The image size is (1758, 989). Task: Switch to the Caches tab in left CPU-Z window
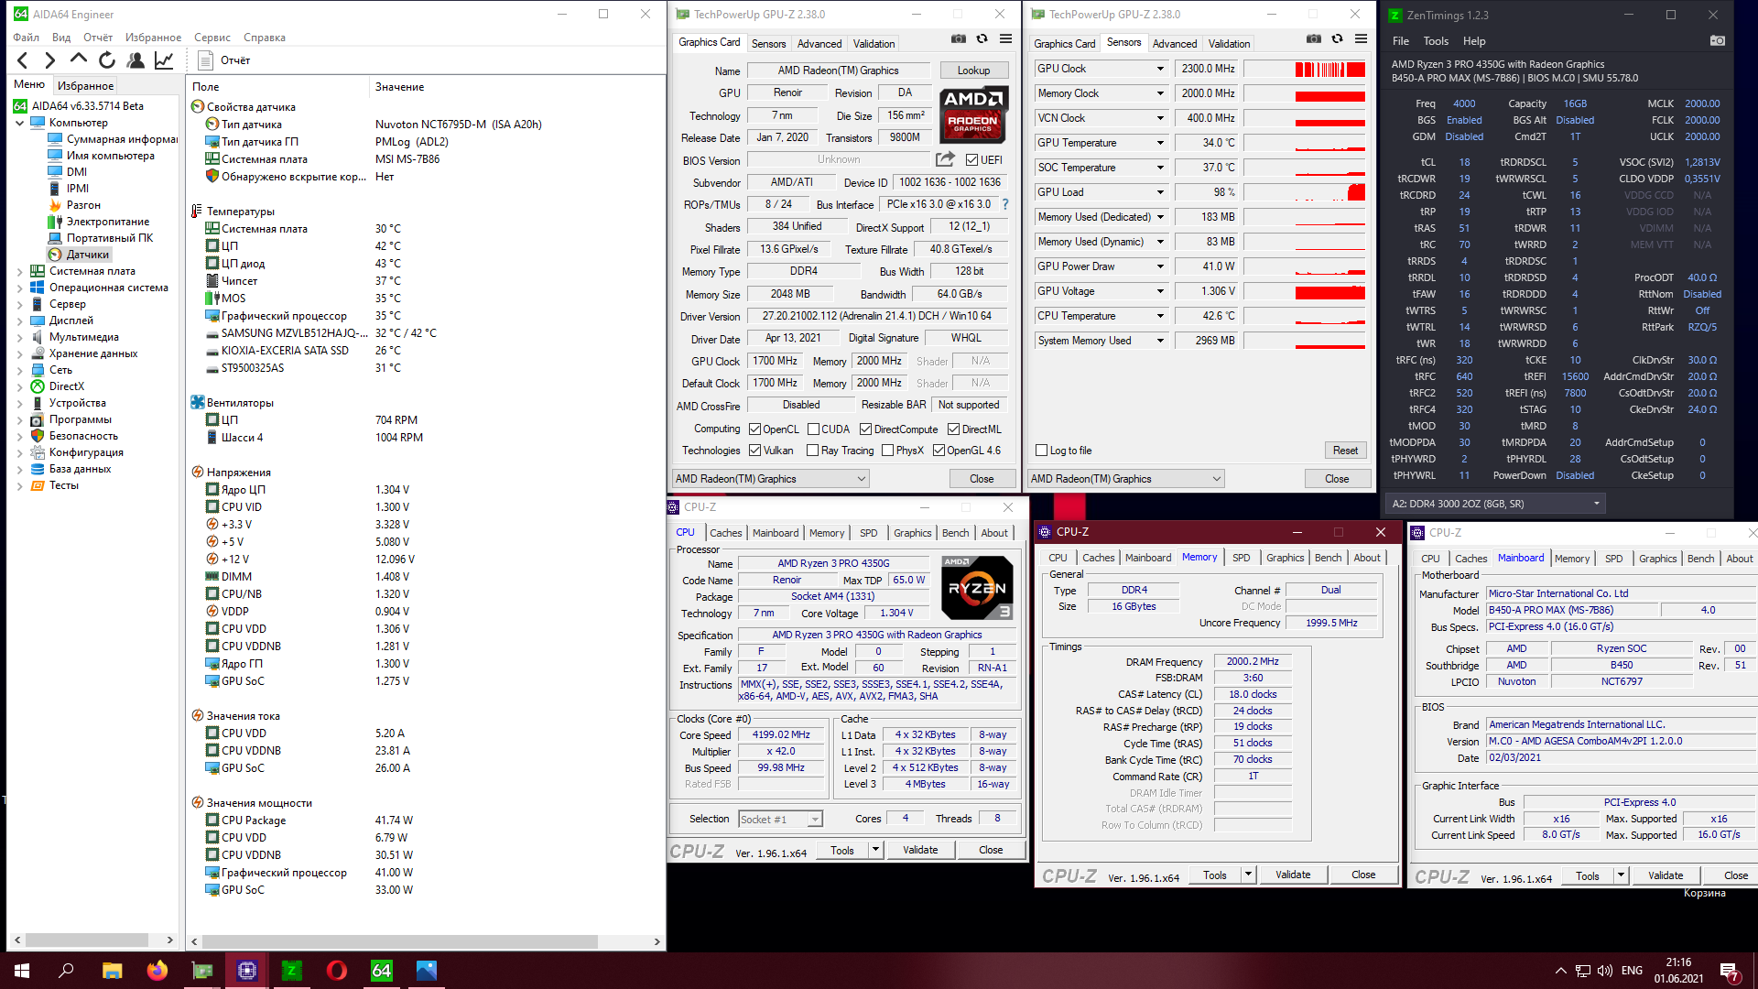[725, 533]
